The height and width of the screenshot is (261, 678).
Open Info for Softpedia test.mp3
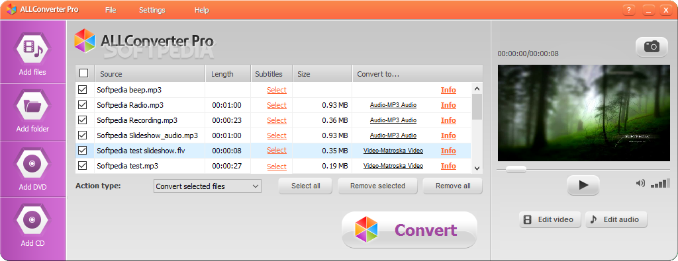(448, 166)
